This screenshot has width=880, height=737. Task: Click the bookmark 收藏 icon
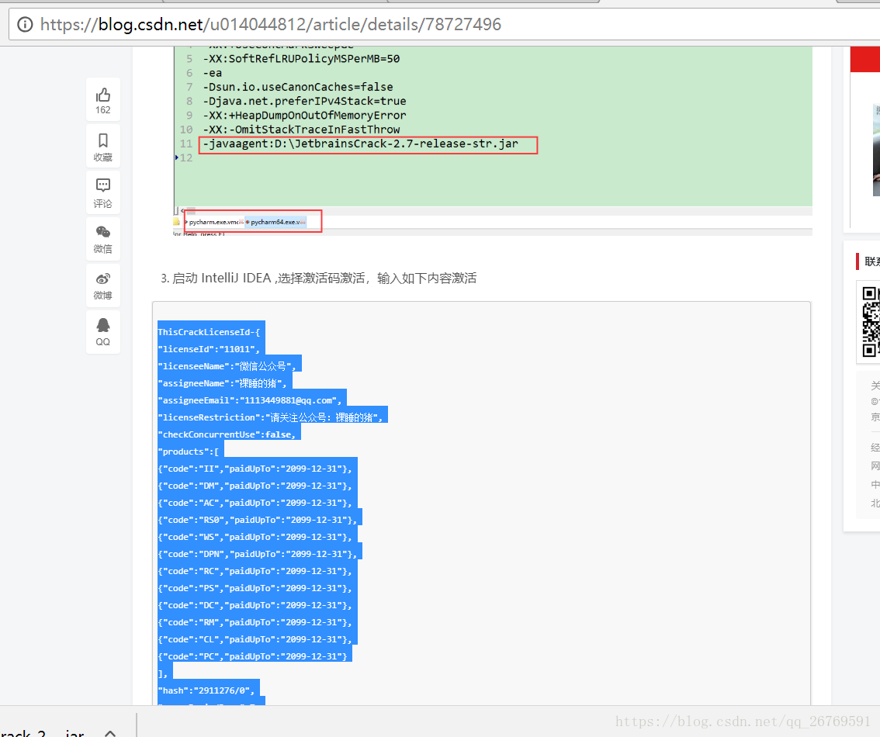pyautogui.click(x=102, y=147)
